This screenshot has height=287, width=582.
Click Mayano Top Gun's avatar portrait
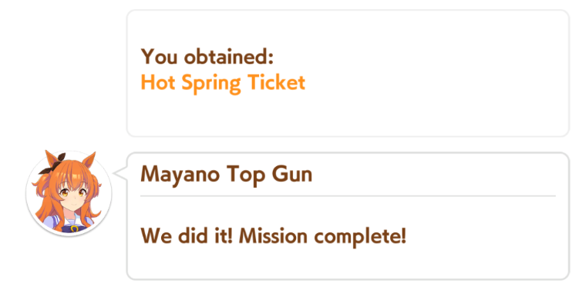click(69, 192)
